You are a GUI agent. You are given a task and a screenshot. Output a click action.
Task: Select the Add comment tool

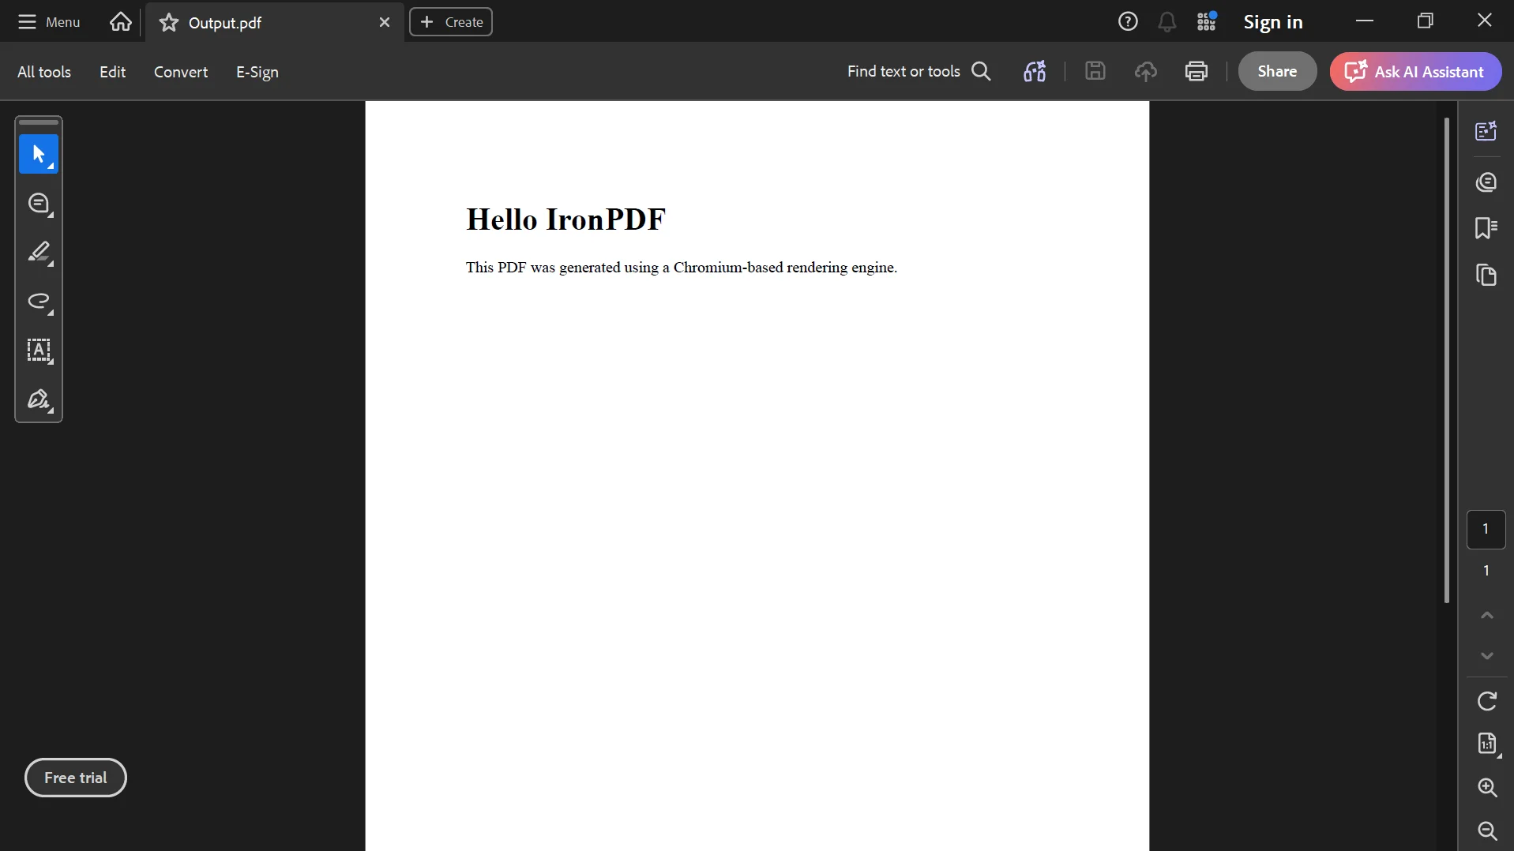[x=39, y=204]
